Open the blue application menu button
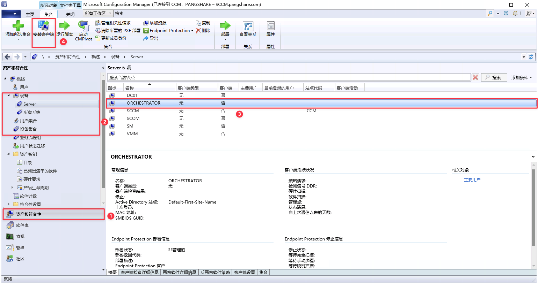This screenshot has height=283, width=538. (11, 14)
